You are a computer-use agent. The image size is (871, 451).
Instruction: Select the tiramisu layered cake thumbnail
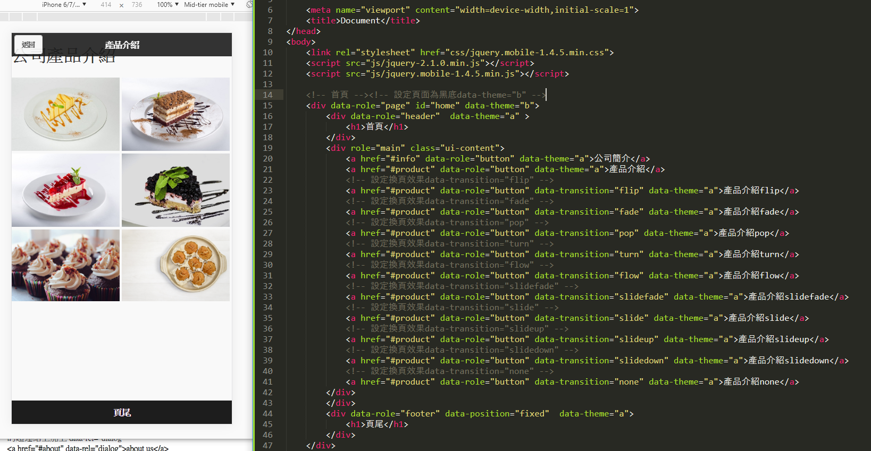(x=175, y=114)
